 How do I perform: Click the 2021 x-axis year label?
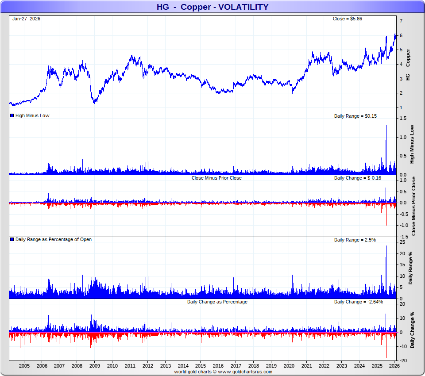tap(306, 366)
